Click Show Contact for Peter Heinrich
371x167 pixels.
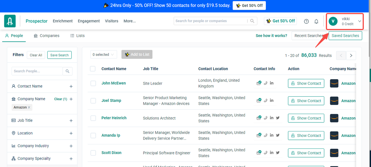306,118
